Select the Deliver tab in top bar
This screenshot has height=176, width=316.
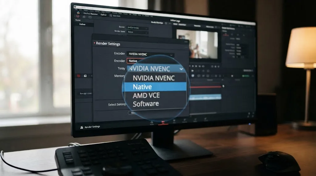coord(104,15)
